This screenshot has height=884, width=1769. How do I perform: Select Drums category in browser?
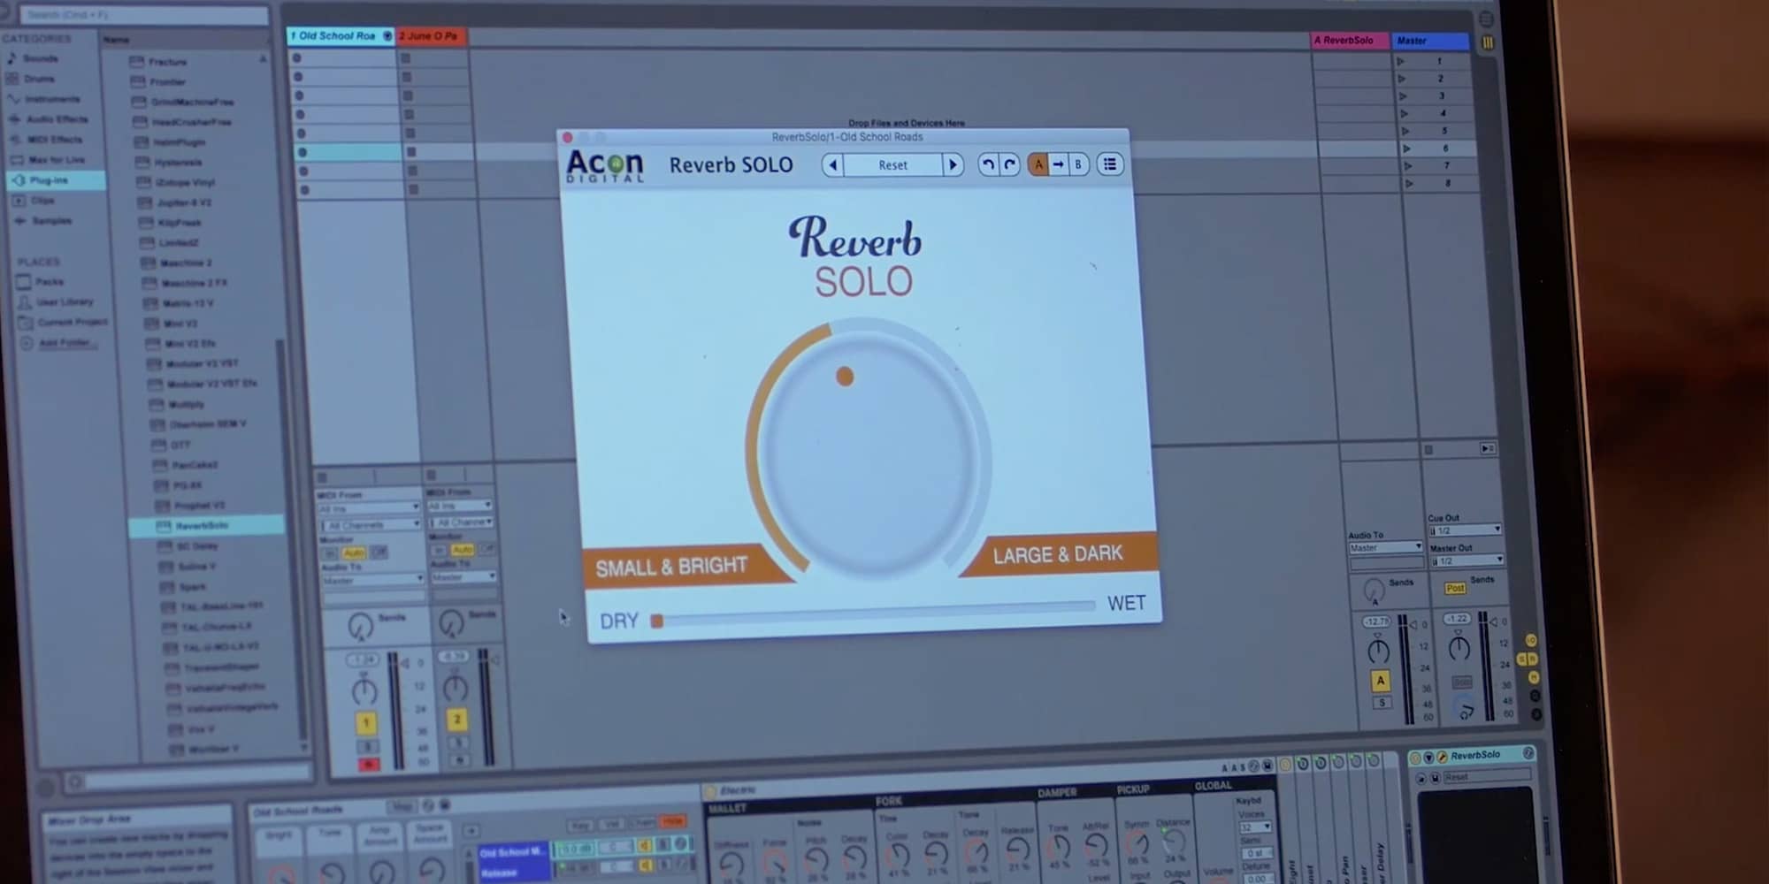coord(37,79)
